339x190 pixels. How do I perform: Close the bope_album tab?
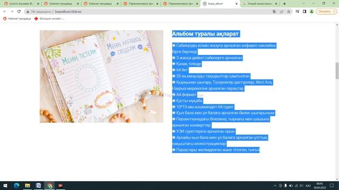(x=237, y=4)
